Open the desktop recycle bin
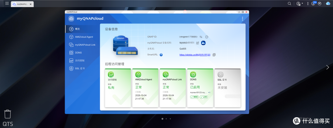Screen dimensions: 333x128 [x=8, y=114]
